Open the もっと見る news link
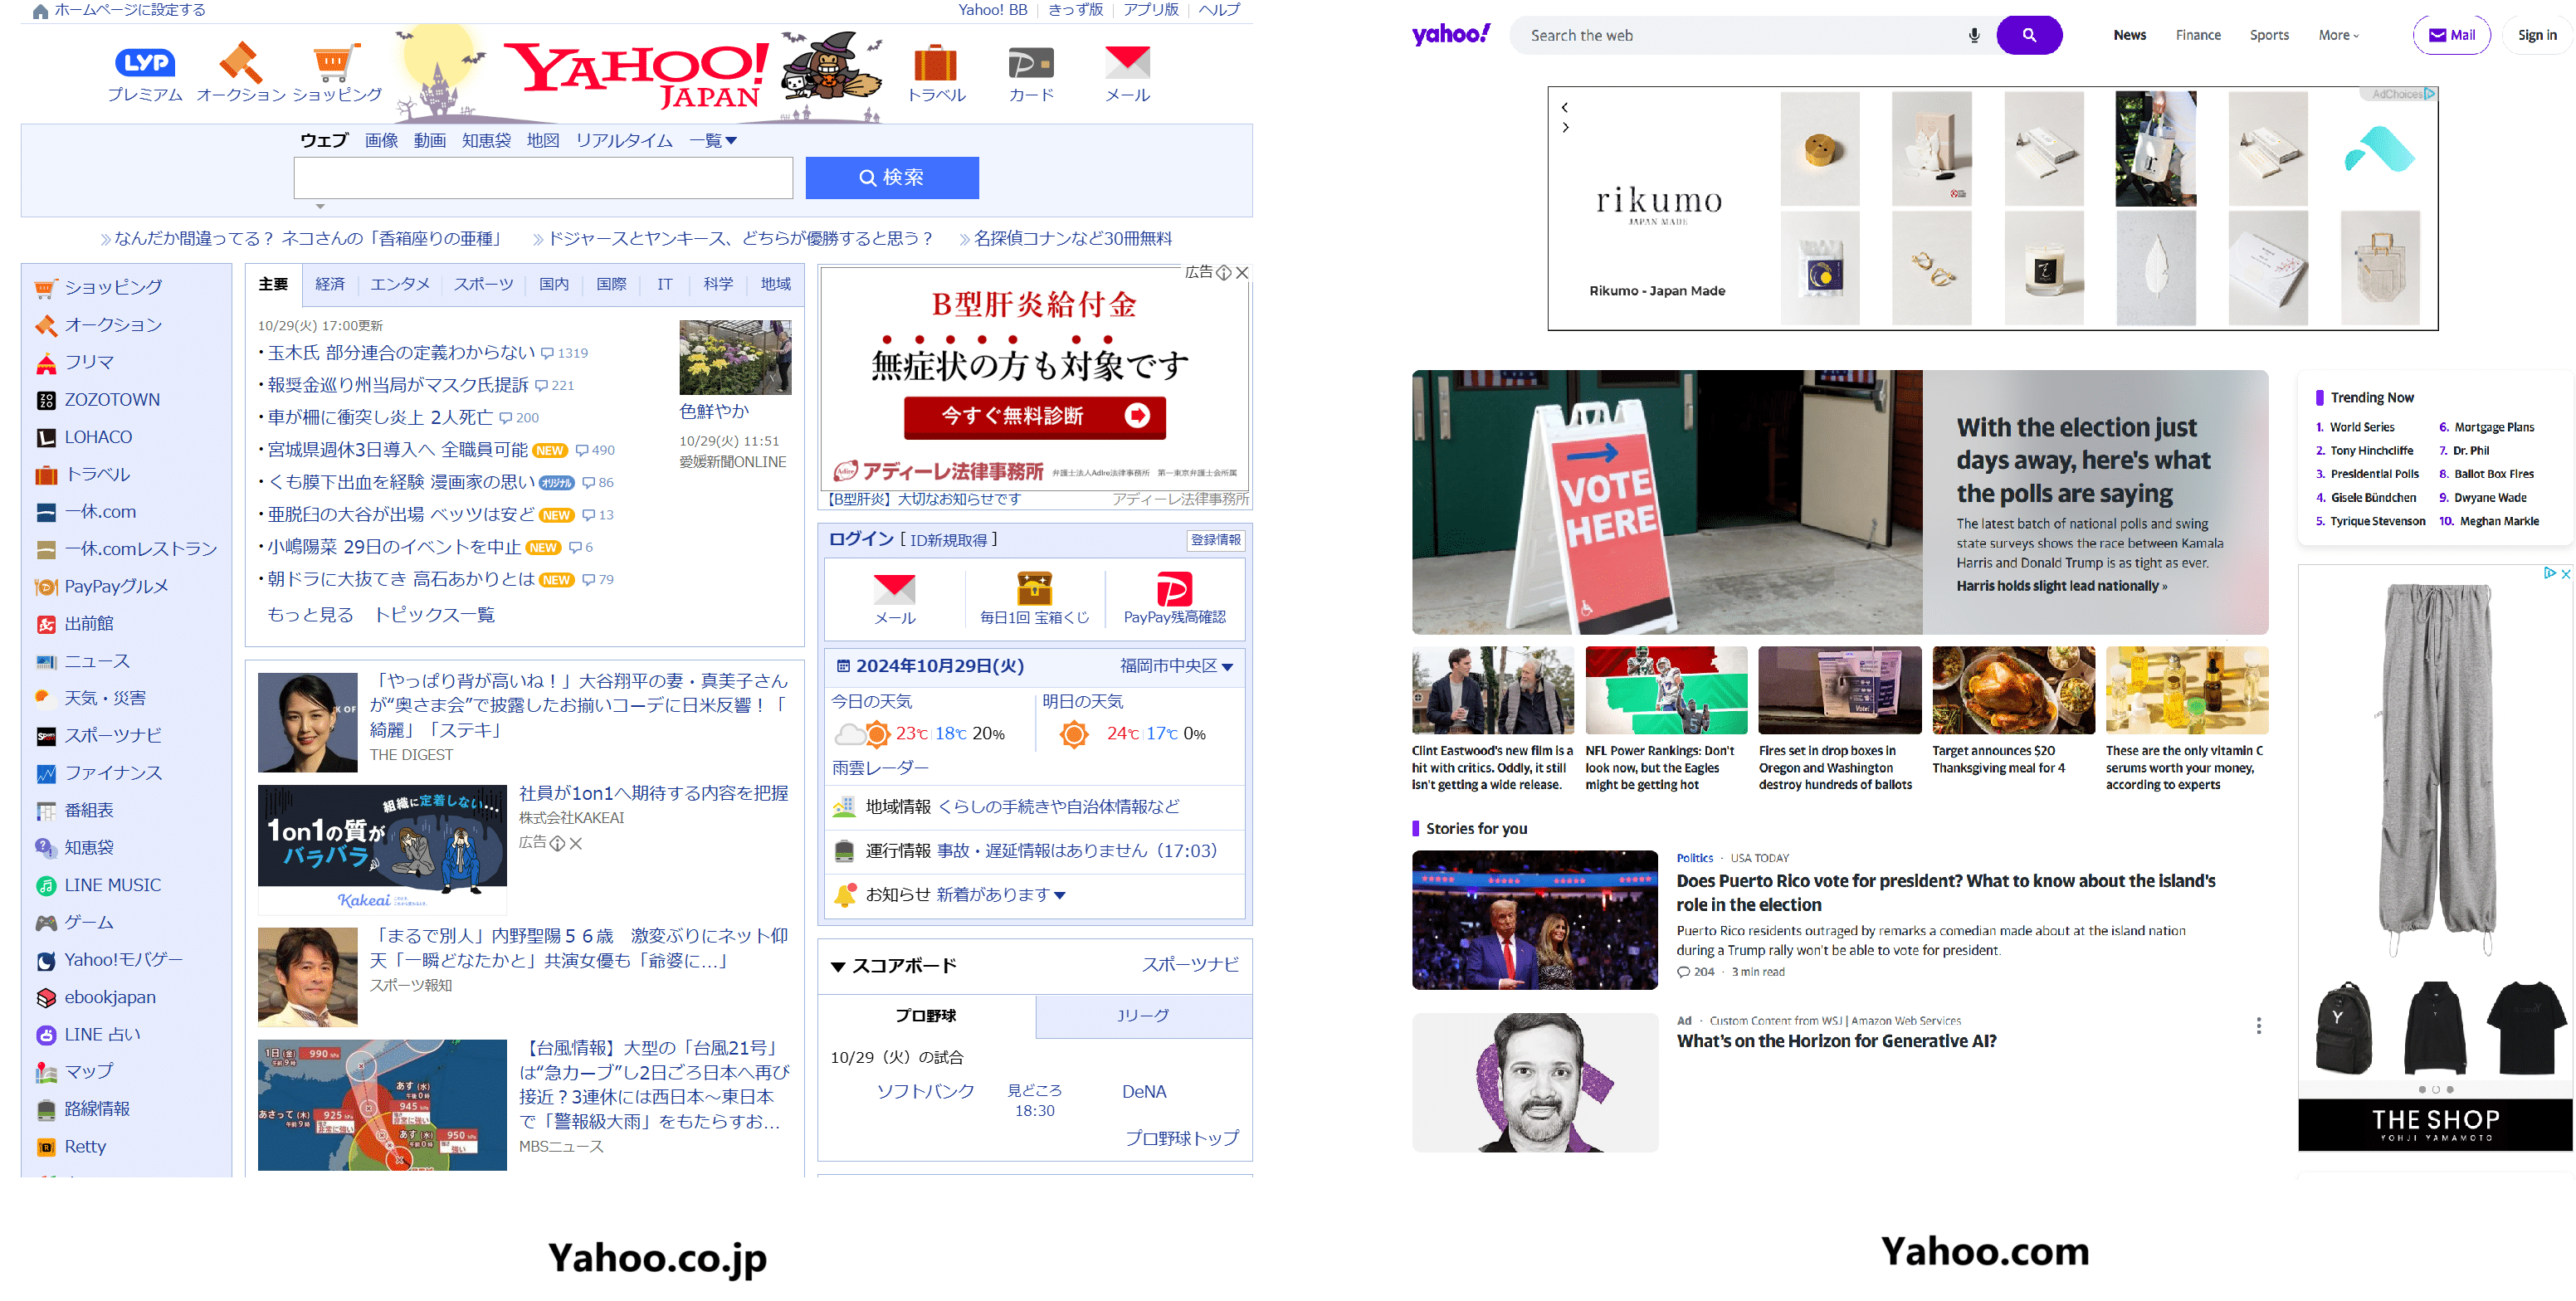 [310, 615]
